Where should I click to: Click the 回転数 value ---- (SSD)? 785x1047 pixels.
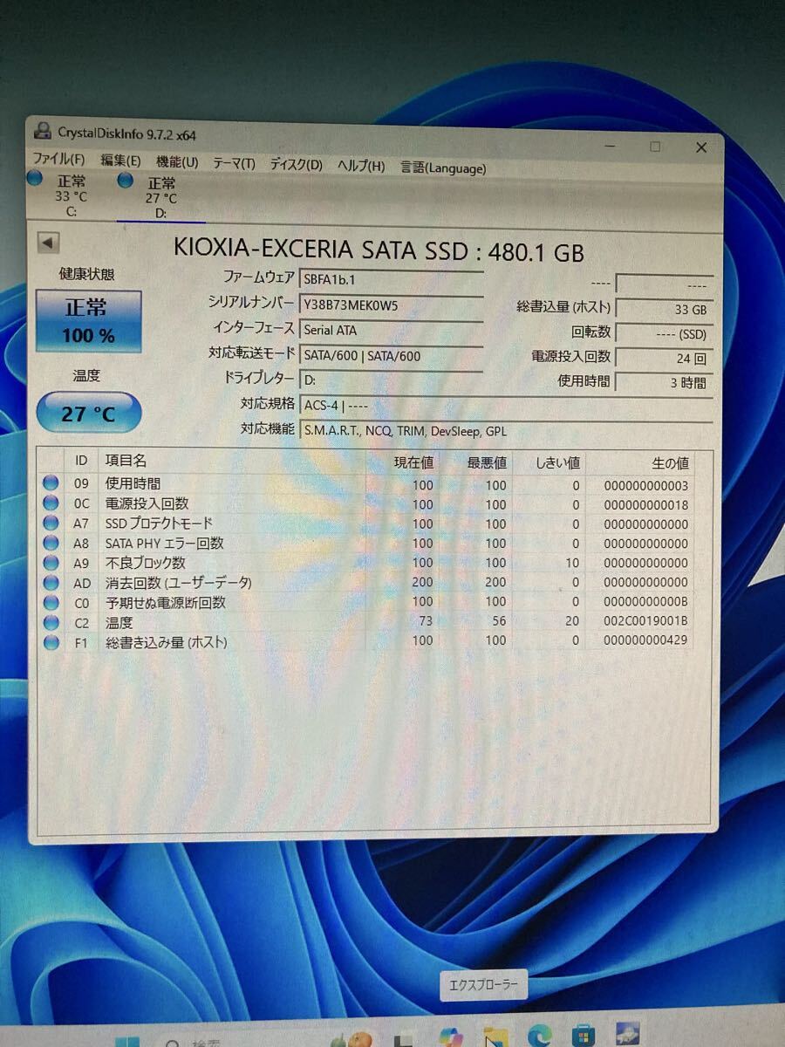[665, 334]
